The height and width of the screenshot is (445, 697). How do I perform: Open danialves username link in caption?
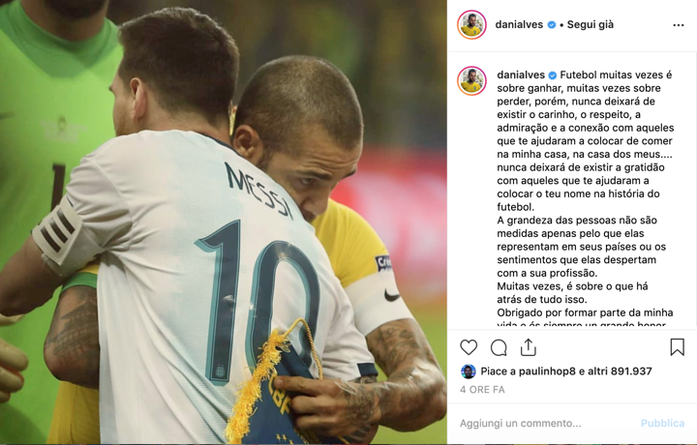[521, 75]
